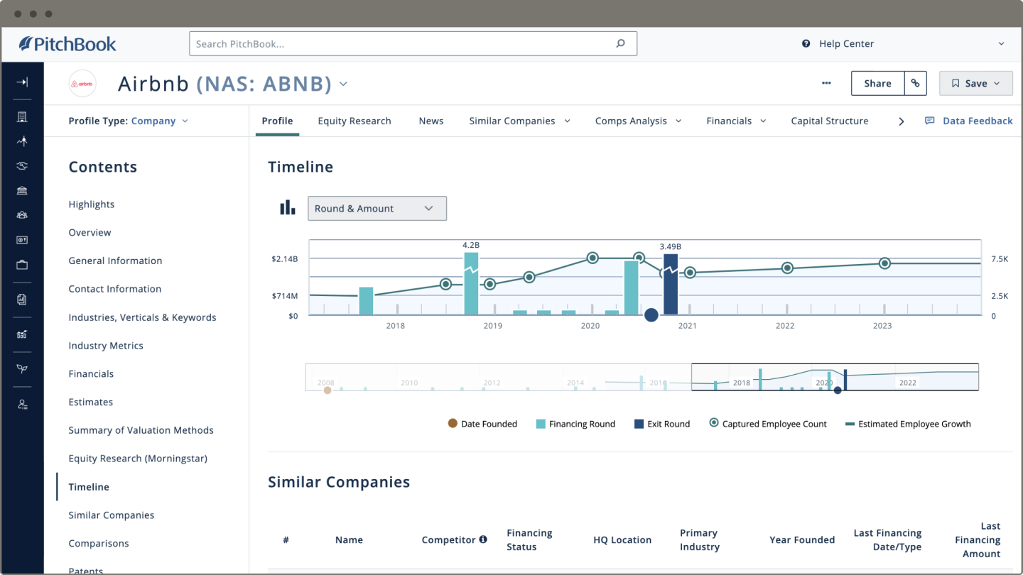Viewport: 1023px width, 575px height.
Task: Open the bank institution icon in sidebar
Action: point(22,190)
